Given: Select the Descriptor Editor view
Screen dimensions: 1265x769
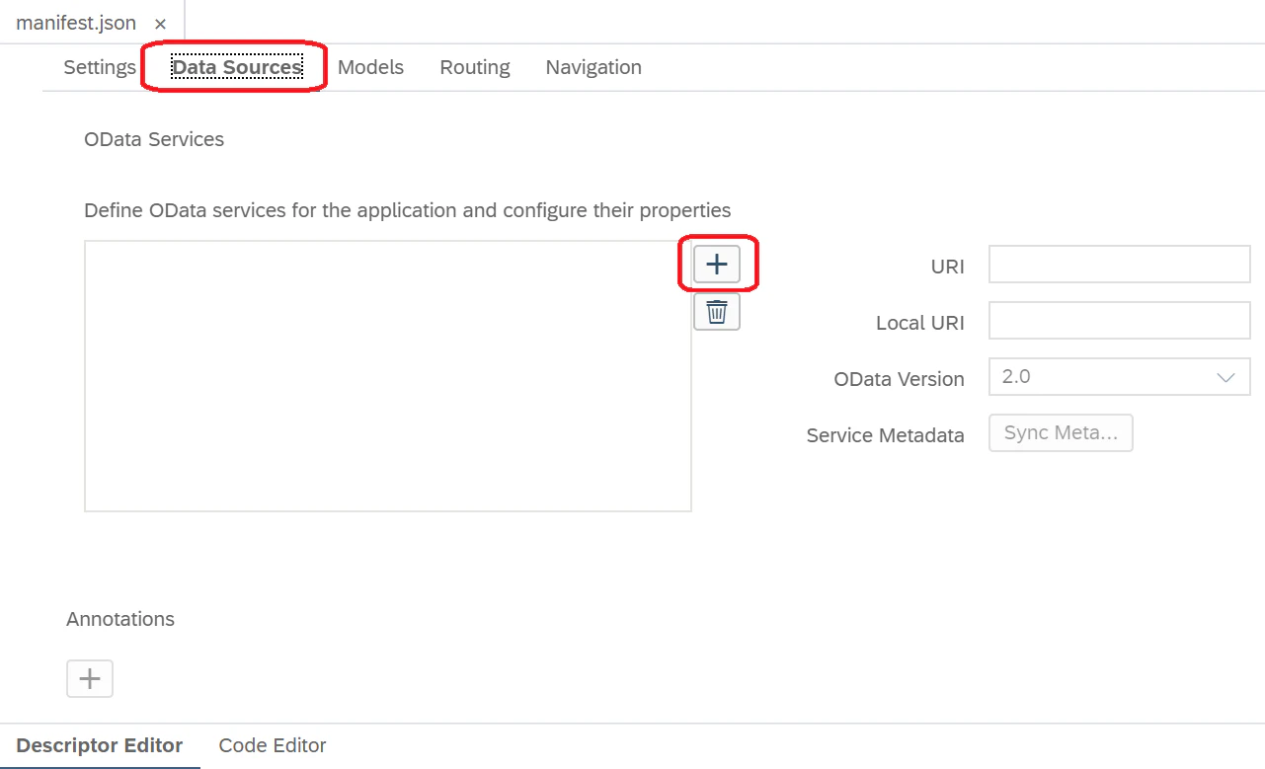Looking at the screenshot, I should point(100,745).
